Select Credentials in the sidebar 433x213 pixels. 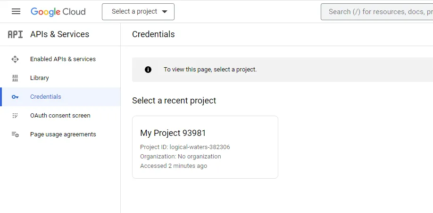(60, 97)
